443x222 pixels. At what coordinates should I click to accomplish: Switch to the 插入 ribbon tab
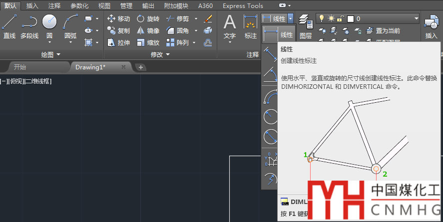tap(32, 5)
